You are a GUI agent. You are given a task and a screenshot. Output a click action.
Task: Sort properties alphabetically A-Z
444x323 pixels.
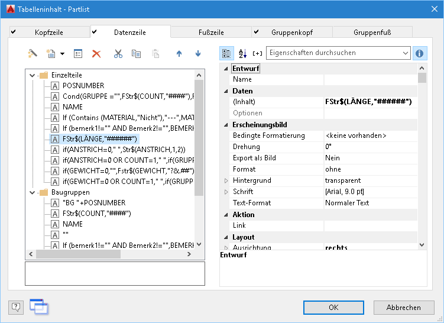(242, 53)
